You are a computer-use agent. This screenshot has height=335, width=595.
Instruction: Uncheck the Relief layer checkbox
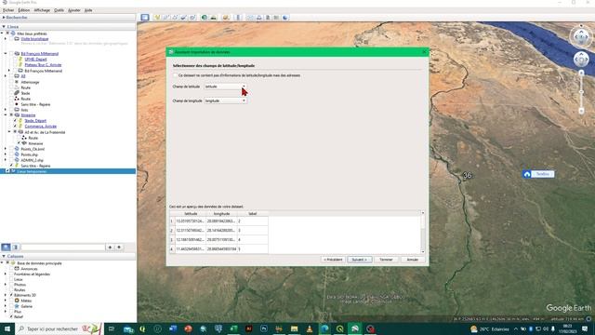click(x=11, y=316)
